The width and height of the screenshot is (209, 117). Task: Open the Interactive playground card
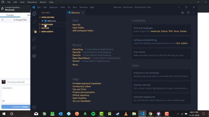click(161, 98)
